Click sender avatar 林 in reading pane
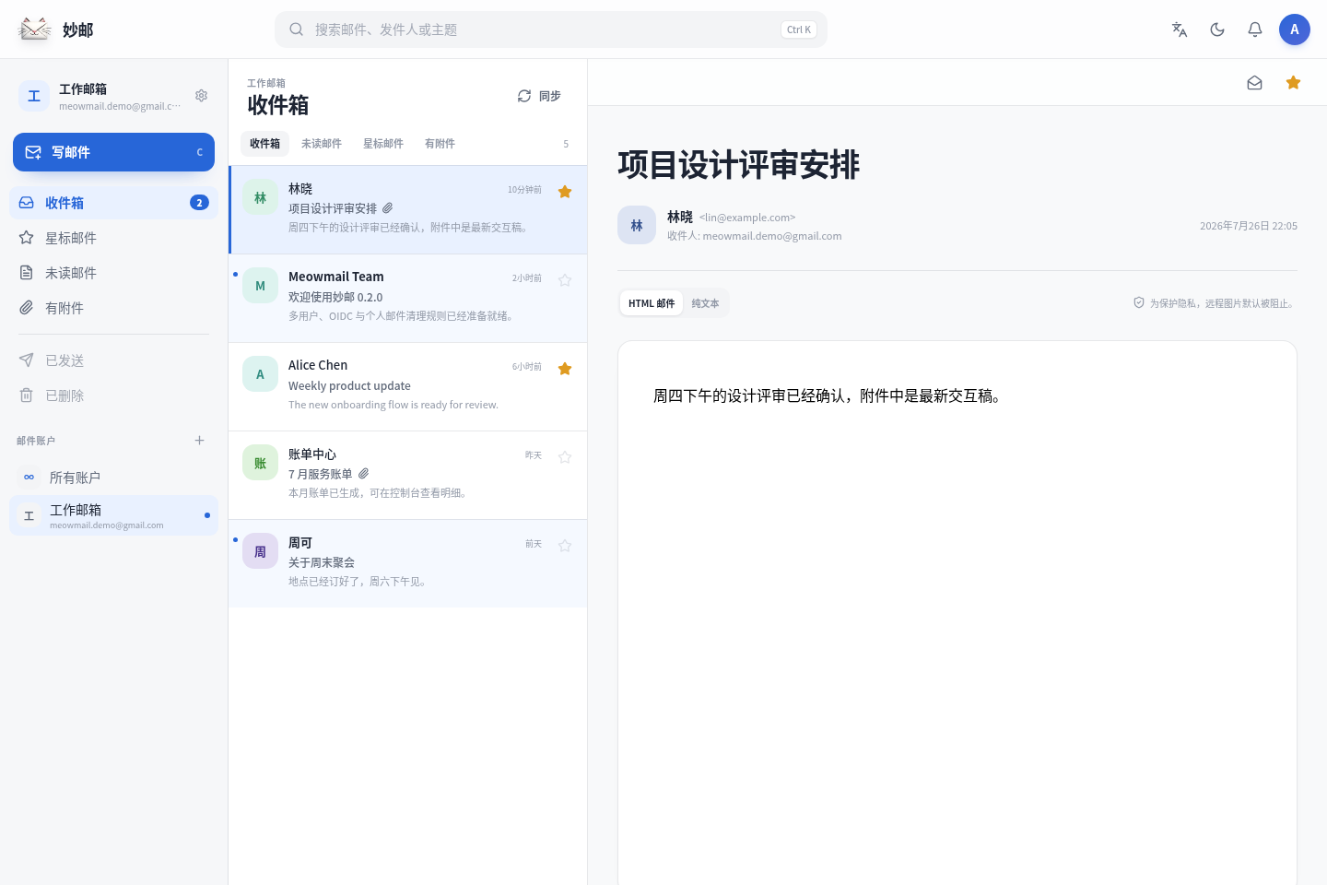The height and width of the screenshot is (885, 1327). pos(637,225)
